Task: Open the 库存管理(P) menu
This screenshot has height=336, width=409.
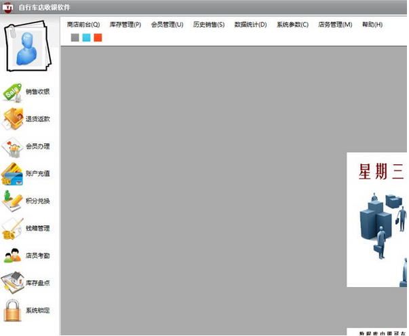Action: click(125, 24)
